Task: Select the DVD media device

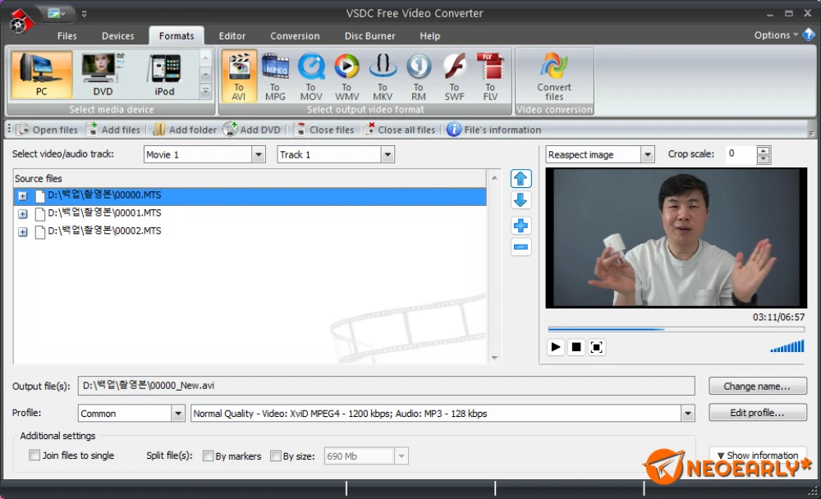Action: 103,75
